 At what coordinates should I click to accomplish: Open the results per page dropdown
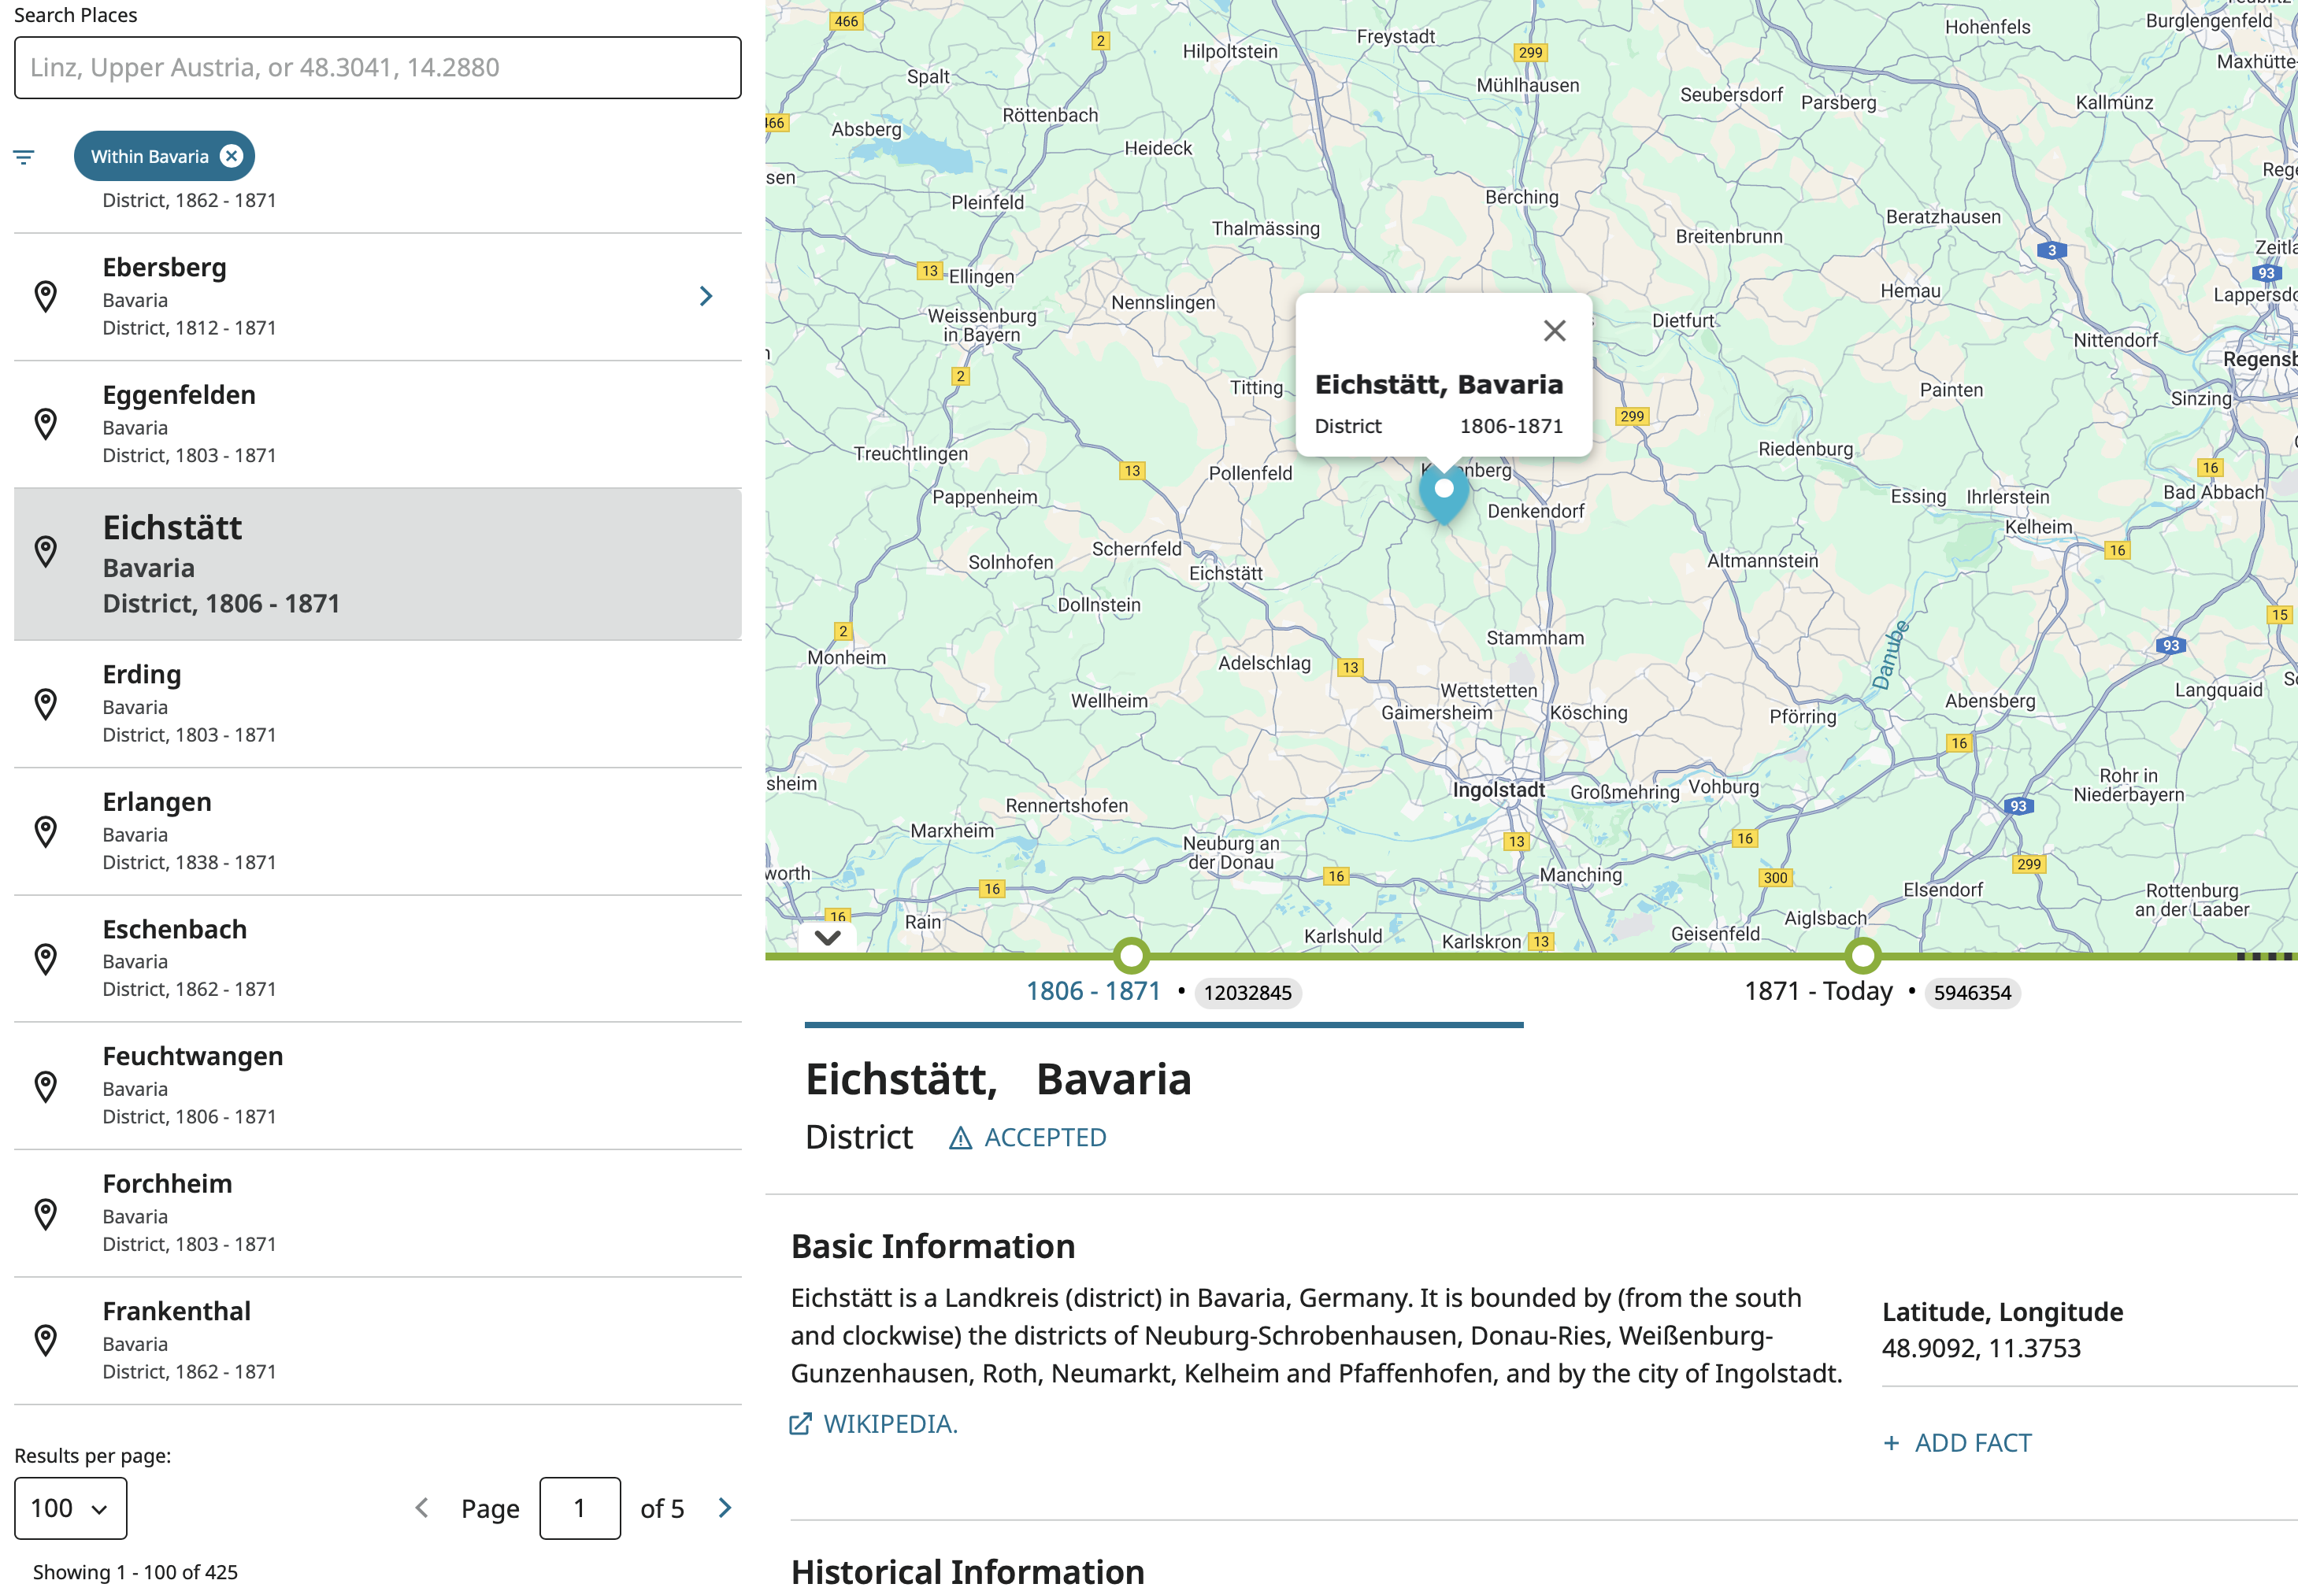(70, 1508)
